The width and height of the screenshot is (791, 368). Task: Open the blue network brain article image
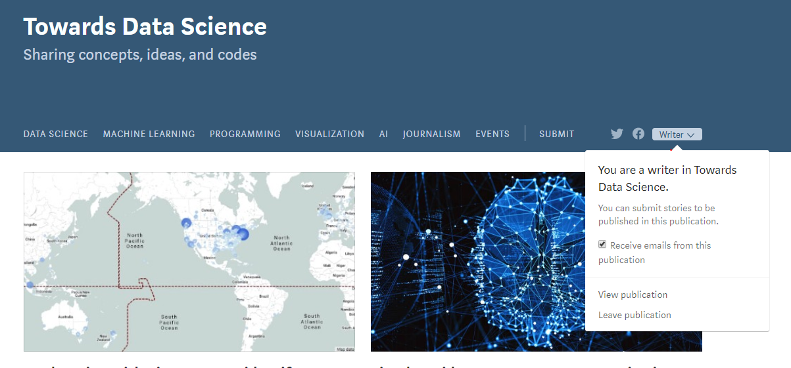[x=477, y=262]
